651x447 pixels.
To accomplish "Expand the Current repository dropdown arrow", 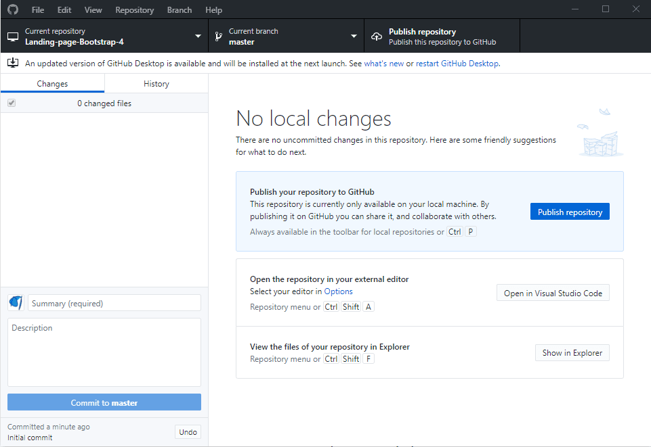I will 198,36.
